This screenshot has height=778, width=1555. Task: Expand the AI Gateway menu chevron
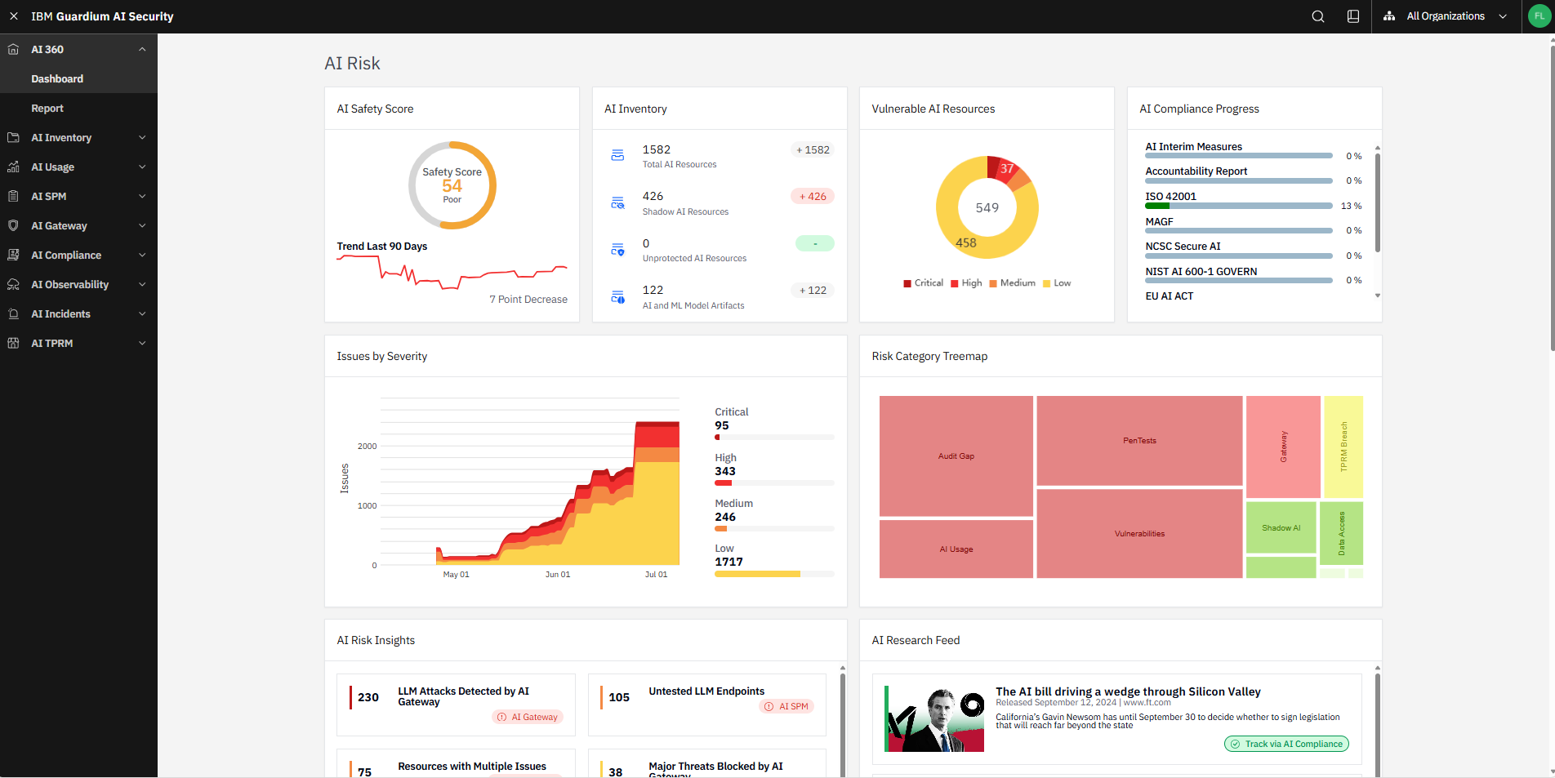pos(142,225)
